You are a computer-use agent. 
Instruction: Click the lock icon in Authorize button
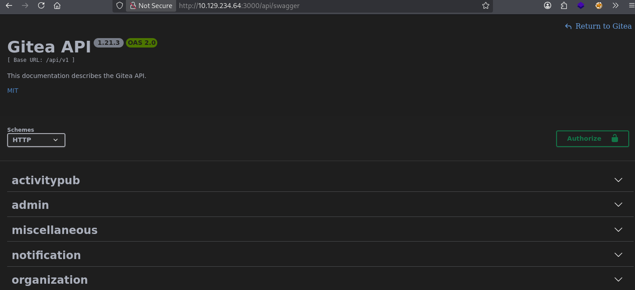pos(614,139)
